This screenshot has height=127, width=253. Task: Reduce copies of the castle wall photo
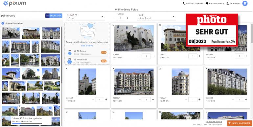point(140,56)
